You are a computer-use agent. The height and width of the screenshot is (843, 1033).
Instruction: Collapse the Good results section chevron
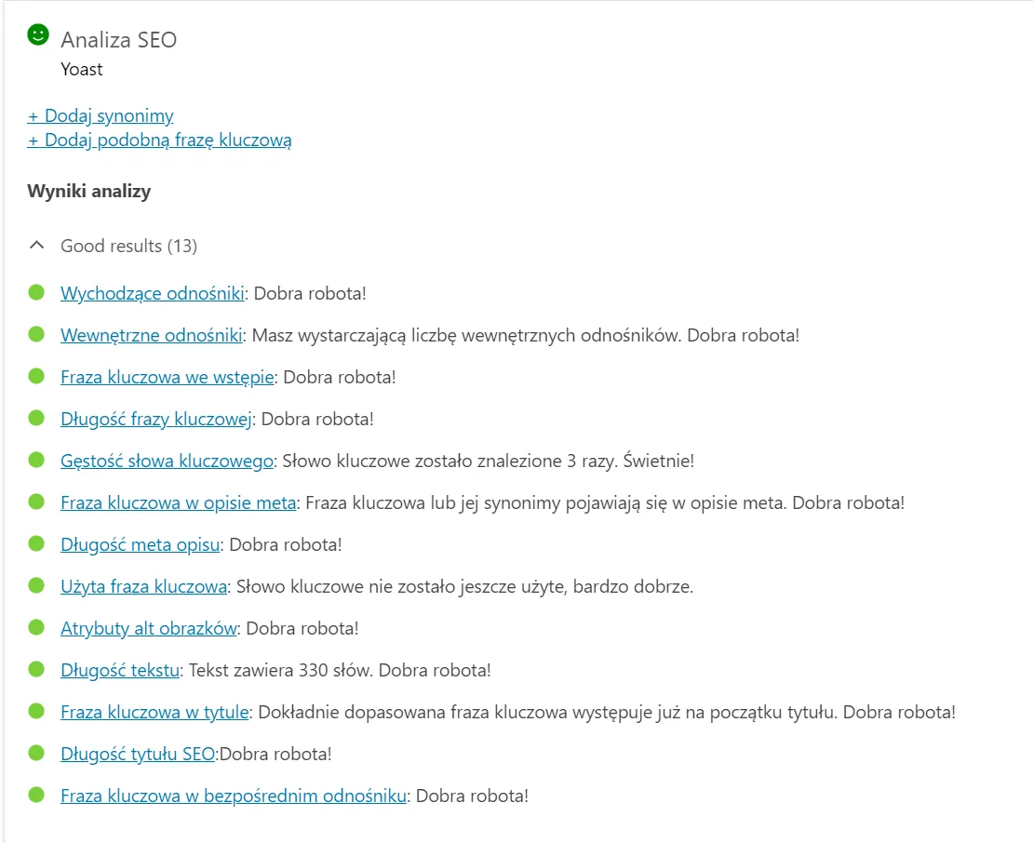point(36,247)
